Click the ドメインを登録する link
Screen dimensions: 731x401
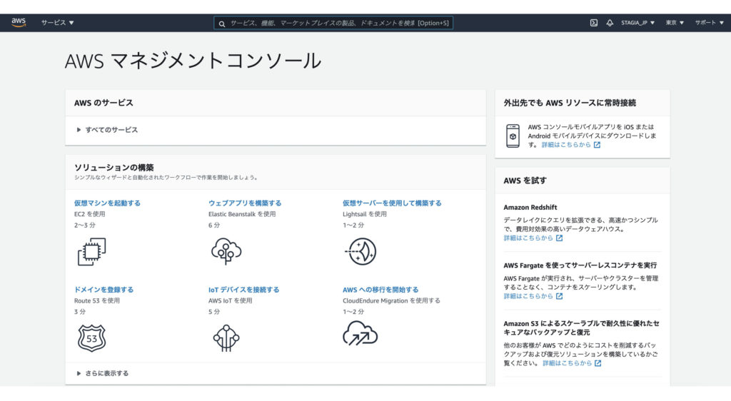click(104, 290)
